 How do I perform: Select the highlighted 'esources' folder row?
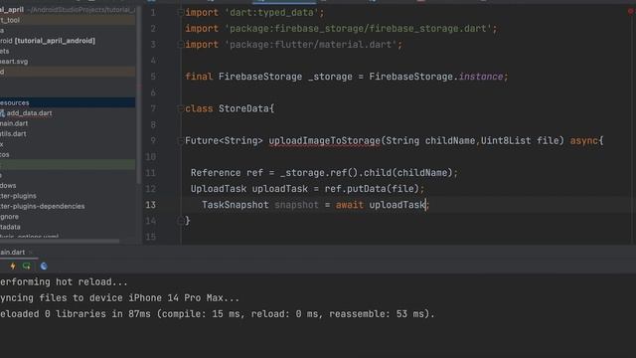(x=68, y=102)
